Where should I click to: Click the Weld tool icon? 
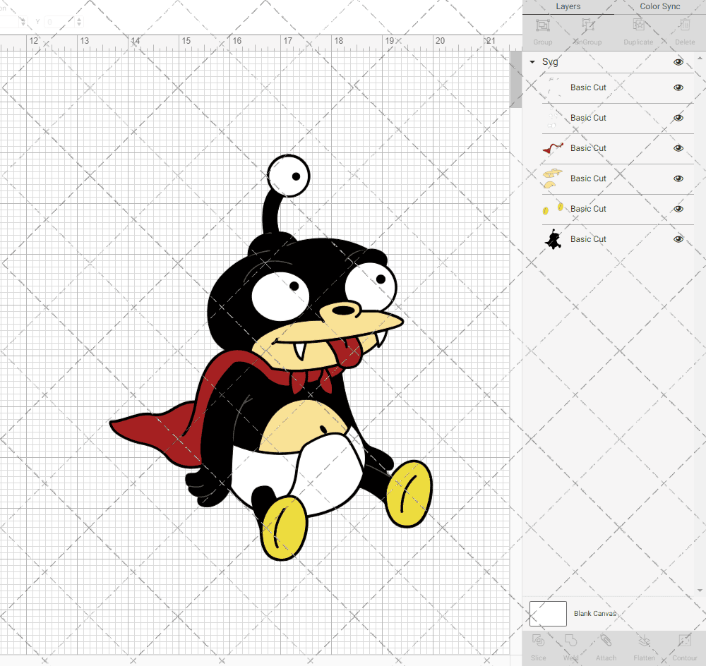tap(570, 641)
